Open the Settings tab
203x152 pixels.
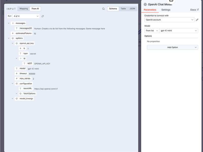(166, 10)
